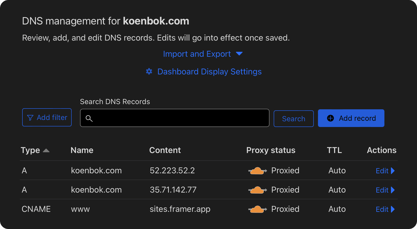Click the Proxy status column header

coord(271,150)
